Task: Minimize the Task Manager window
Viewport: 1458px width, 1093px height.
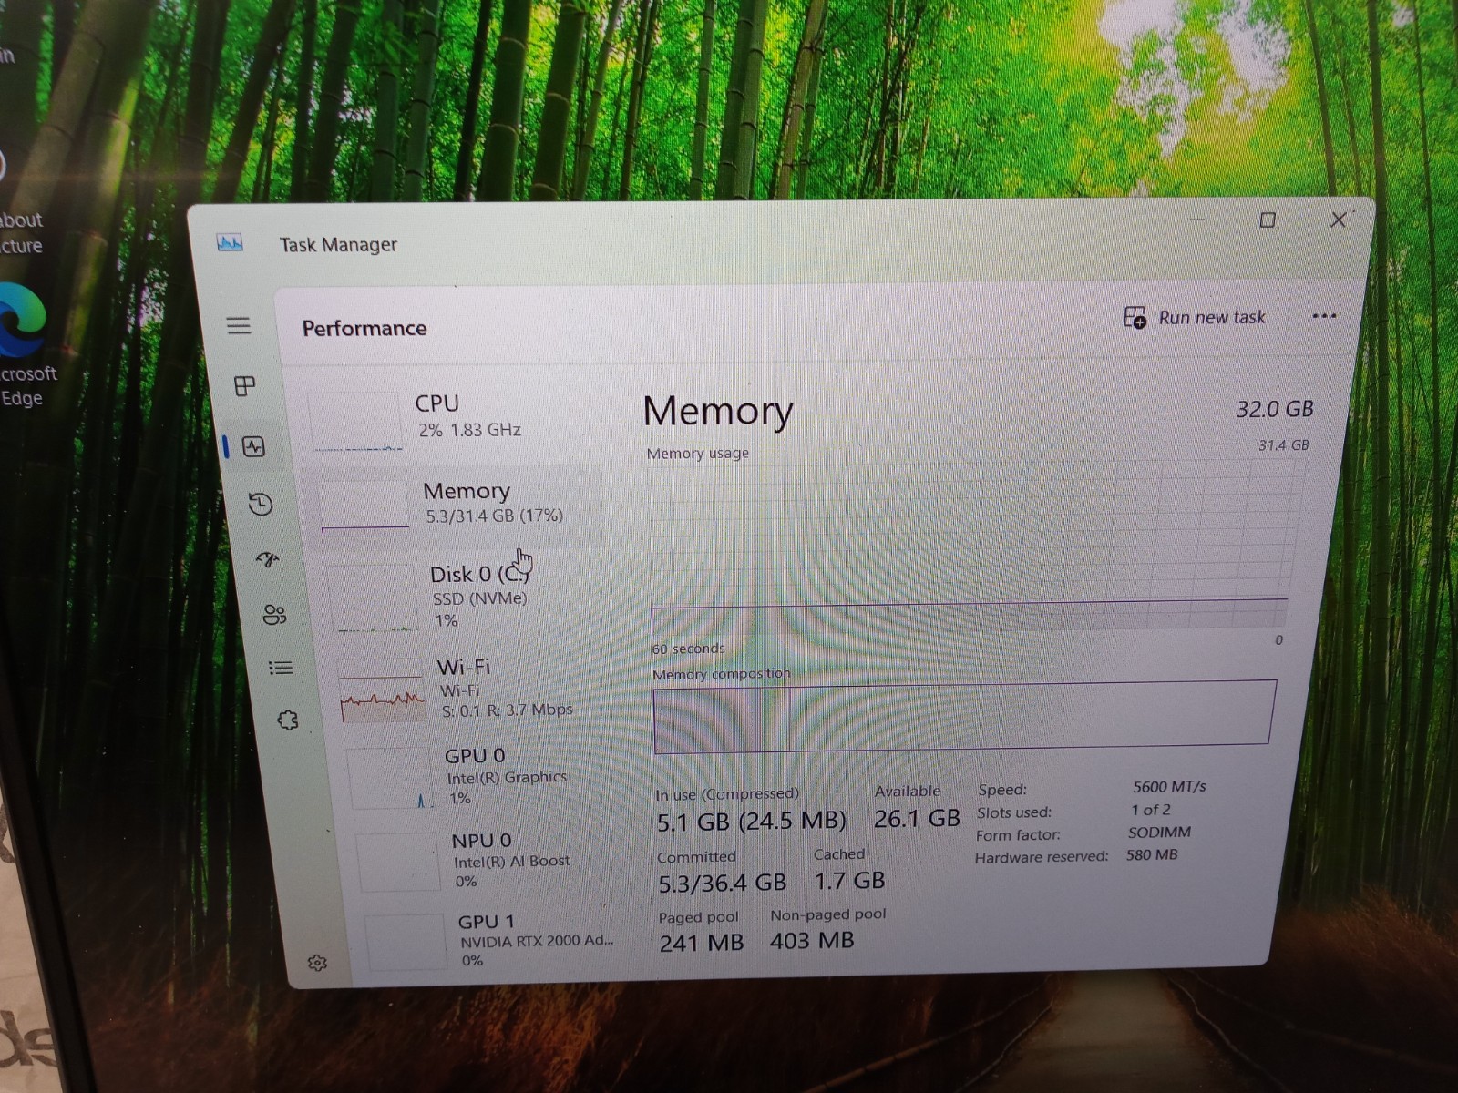Action: tap(1197, 220)
